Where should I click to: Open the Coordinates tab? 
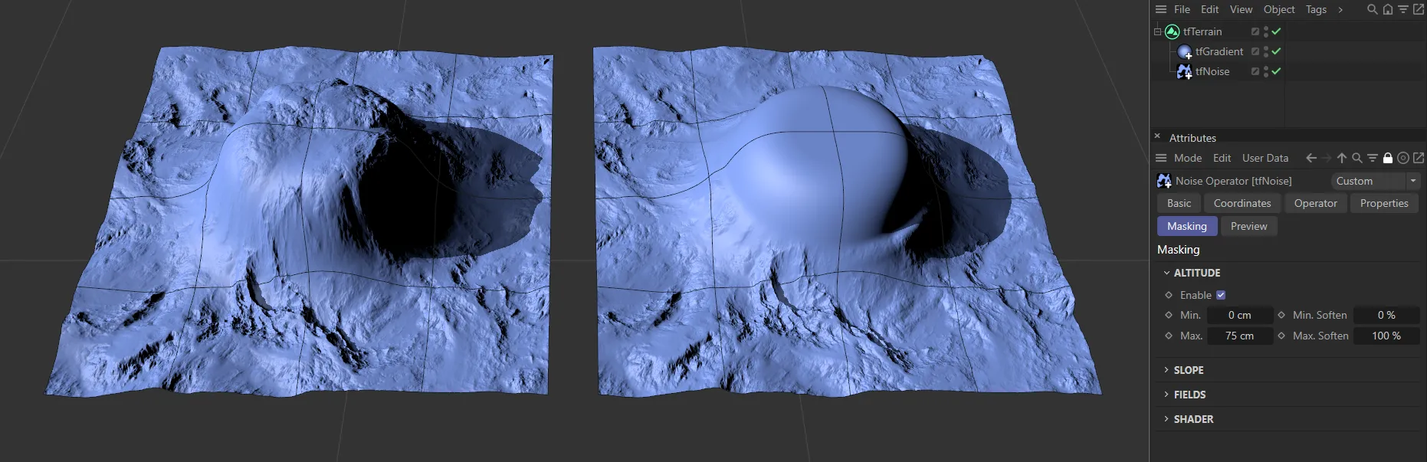pyautogui.click(x=1242, y=203)
